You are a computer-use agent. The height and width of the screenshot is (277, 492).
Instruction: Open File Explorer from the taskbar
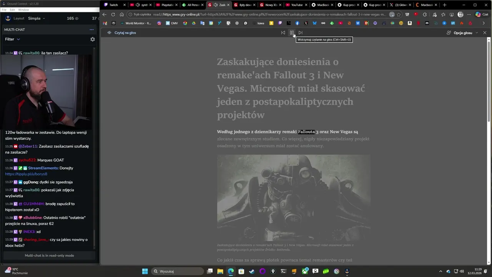[220, 271]
